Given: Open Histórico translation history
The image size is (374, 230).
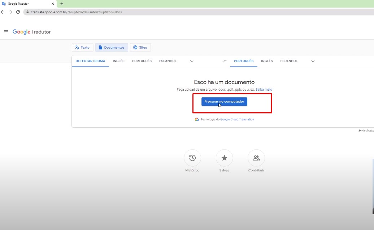Looking at the screenshot, I should tap(192, 158).
